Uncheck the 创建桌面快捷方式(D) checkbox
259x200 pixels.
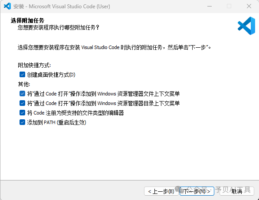point(22,75)
